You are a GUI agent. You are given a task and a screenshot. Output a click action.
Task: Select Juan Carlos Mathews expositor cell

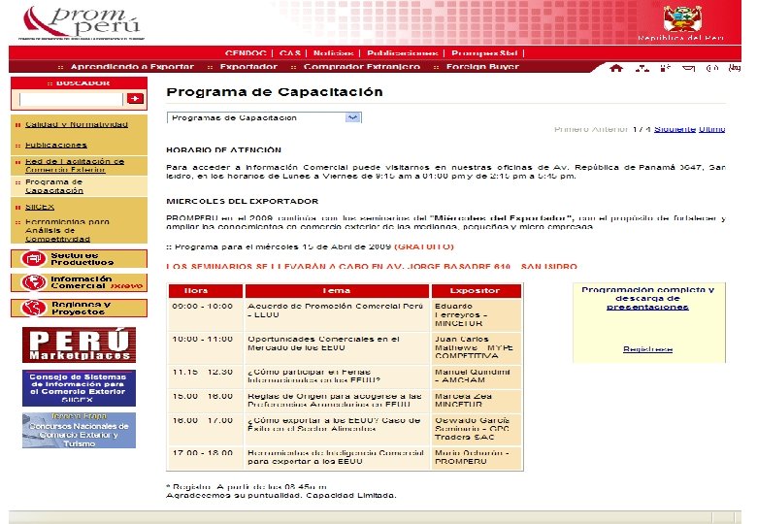tap(476, 347)
